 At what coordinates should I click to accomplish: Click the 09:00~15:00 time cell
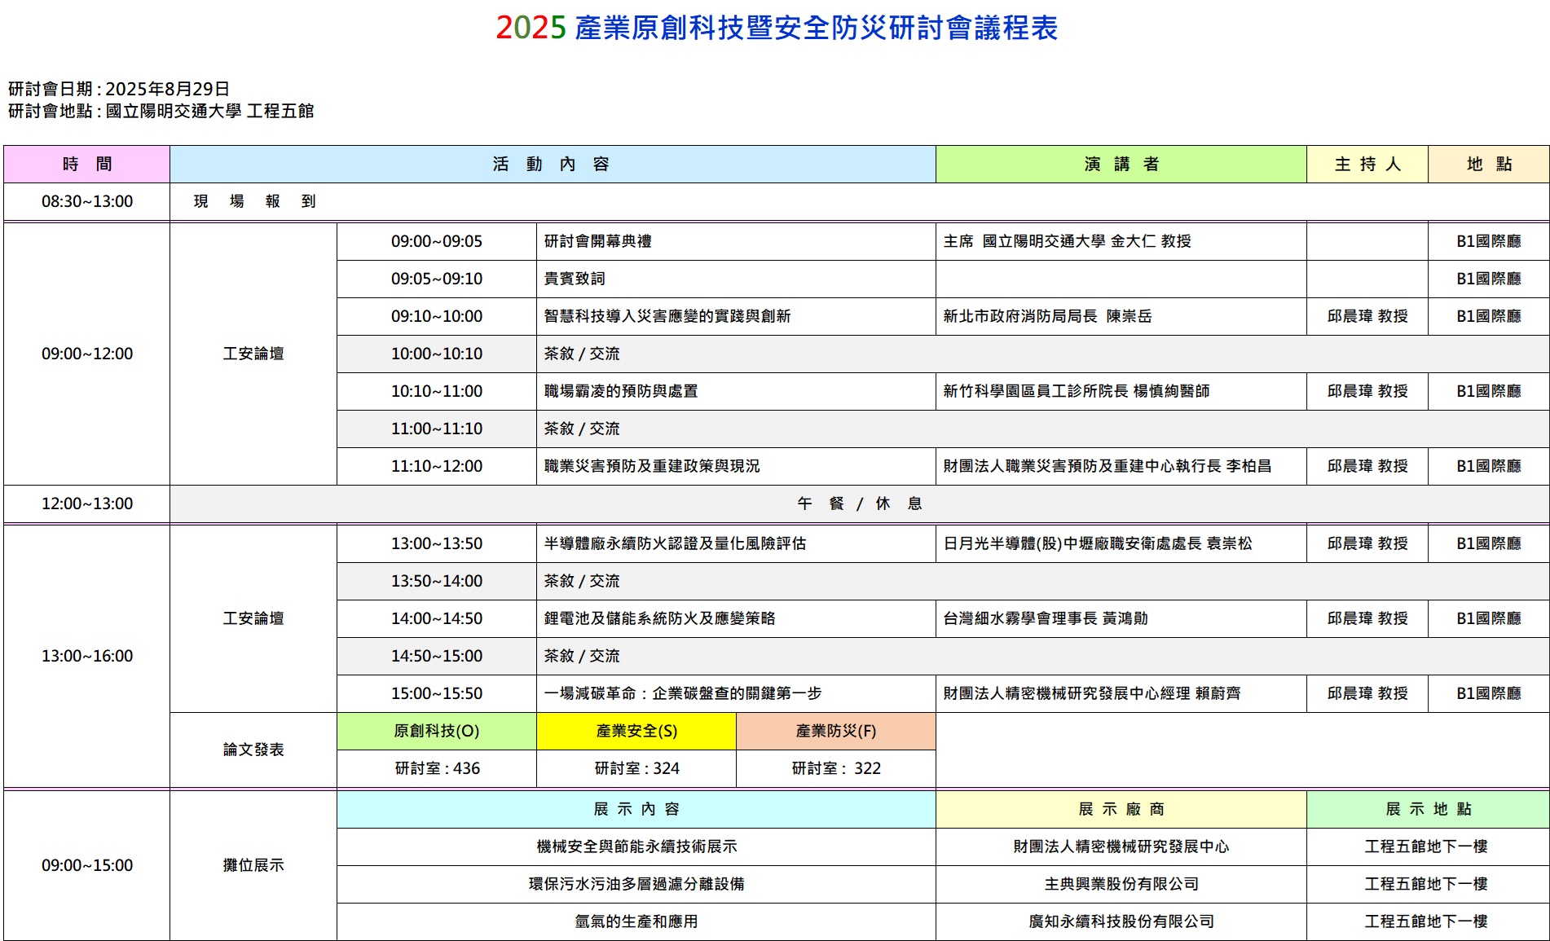point(87,865)
